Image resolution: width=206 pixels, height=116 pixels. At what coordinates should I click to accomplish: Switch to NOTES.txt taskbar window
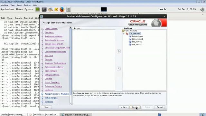(44, 115)
